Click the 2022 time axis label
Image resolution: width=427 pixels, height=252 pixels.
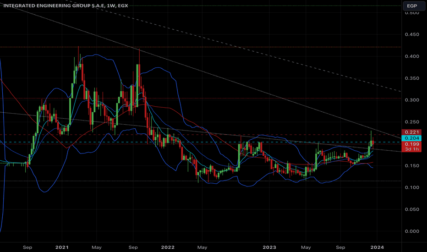(x=168, y=247)
